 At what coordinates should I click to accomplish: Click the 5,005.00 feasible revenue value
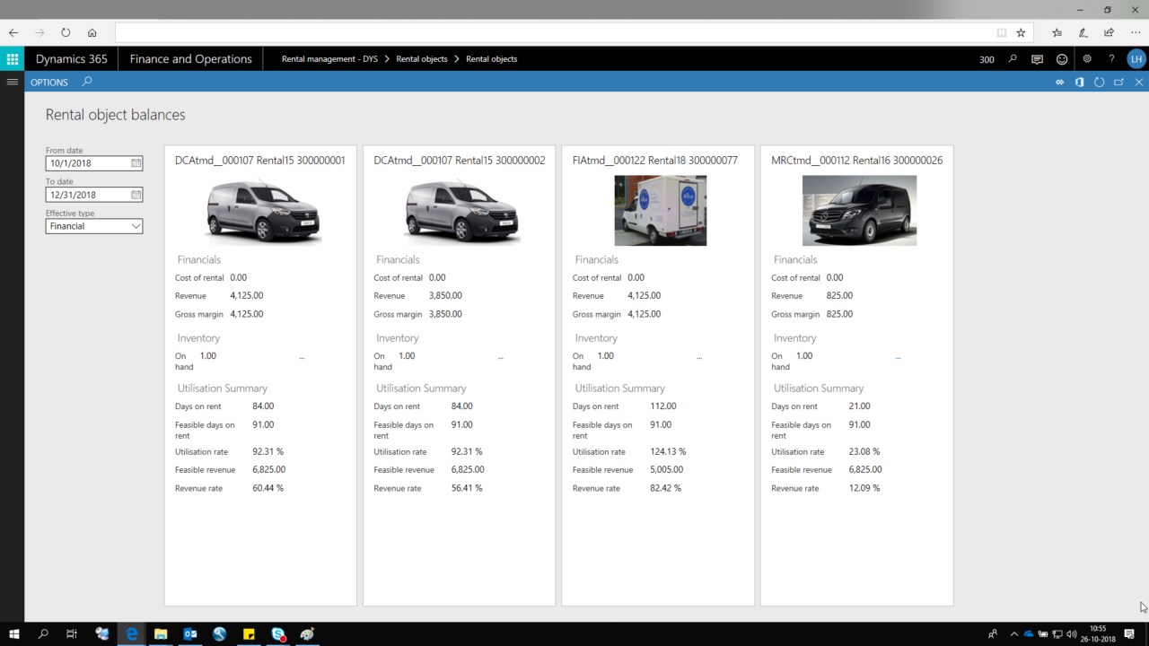(x=667, y=469)
